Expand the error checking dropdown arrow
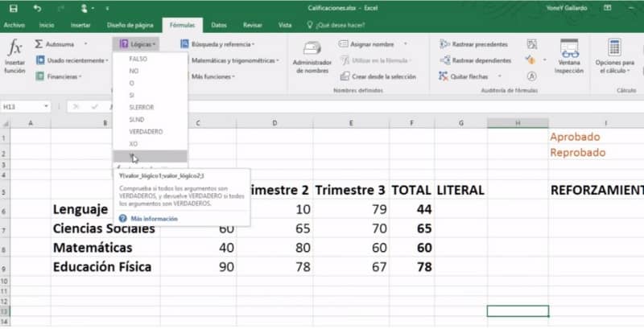644x329 pixels. pos(545,60)
